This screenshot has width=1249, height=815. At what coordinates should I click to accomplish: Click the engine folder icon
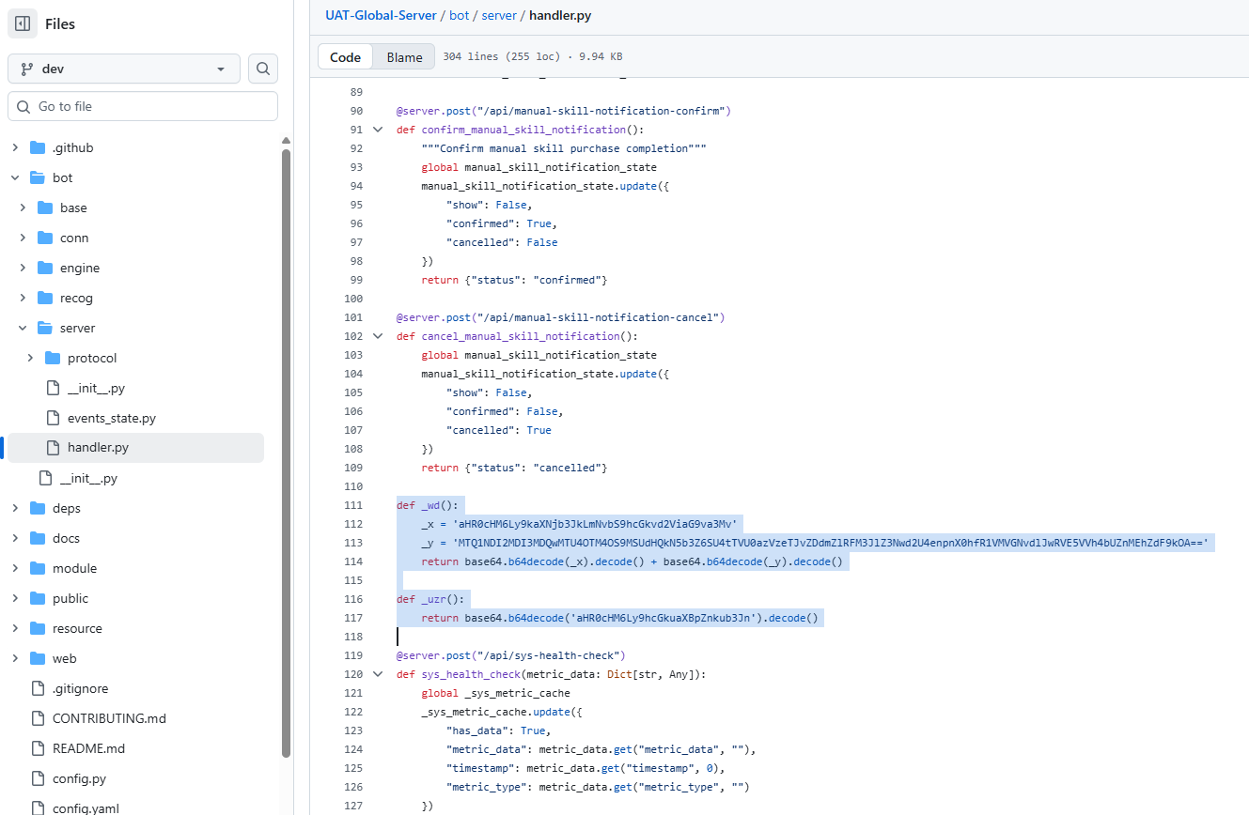coord(45,268)
